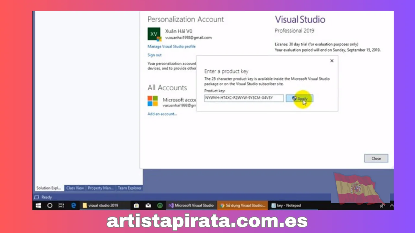Image resolution: width=415 pixels, height=233 pixels.
Task: Open the Windows Start menu
Action: (x=39, y=205)
